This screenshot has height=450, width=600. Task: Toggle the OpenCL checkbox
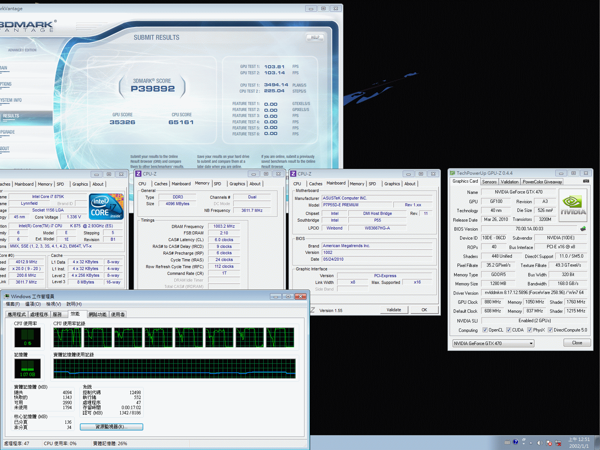485,330
